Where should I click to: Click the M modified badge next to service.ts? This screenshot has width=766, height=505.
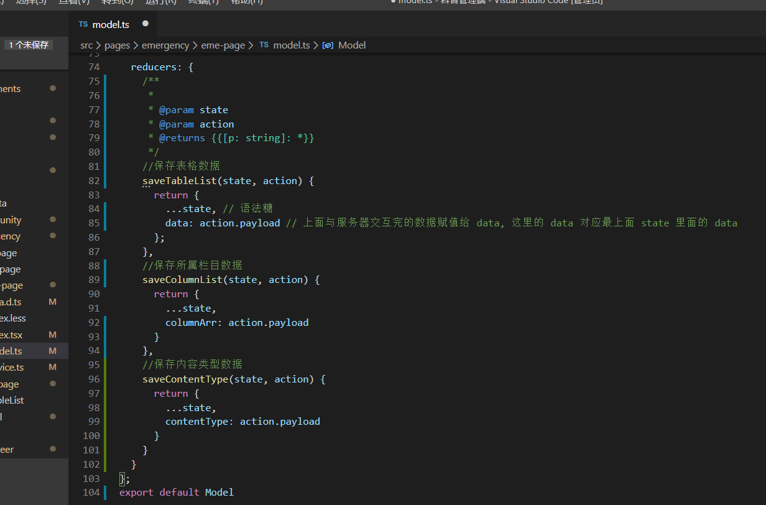[53, 367]
